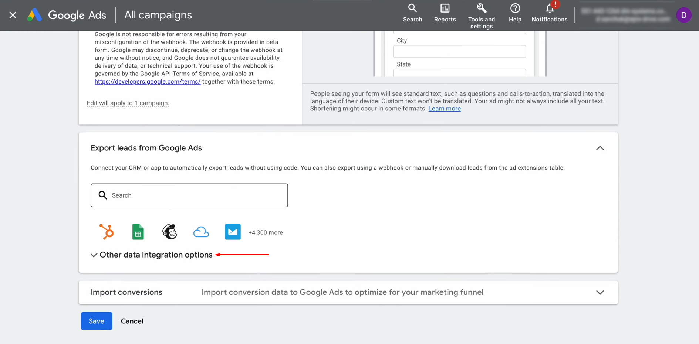Collapse Export leads from Google Ads section
699x344 pixels.
600,148
